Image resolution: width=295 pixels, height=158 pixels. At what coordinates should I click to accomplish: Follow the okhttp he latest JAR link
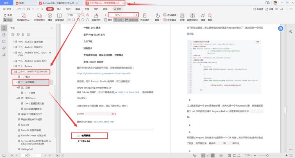click(129, 92)
